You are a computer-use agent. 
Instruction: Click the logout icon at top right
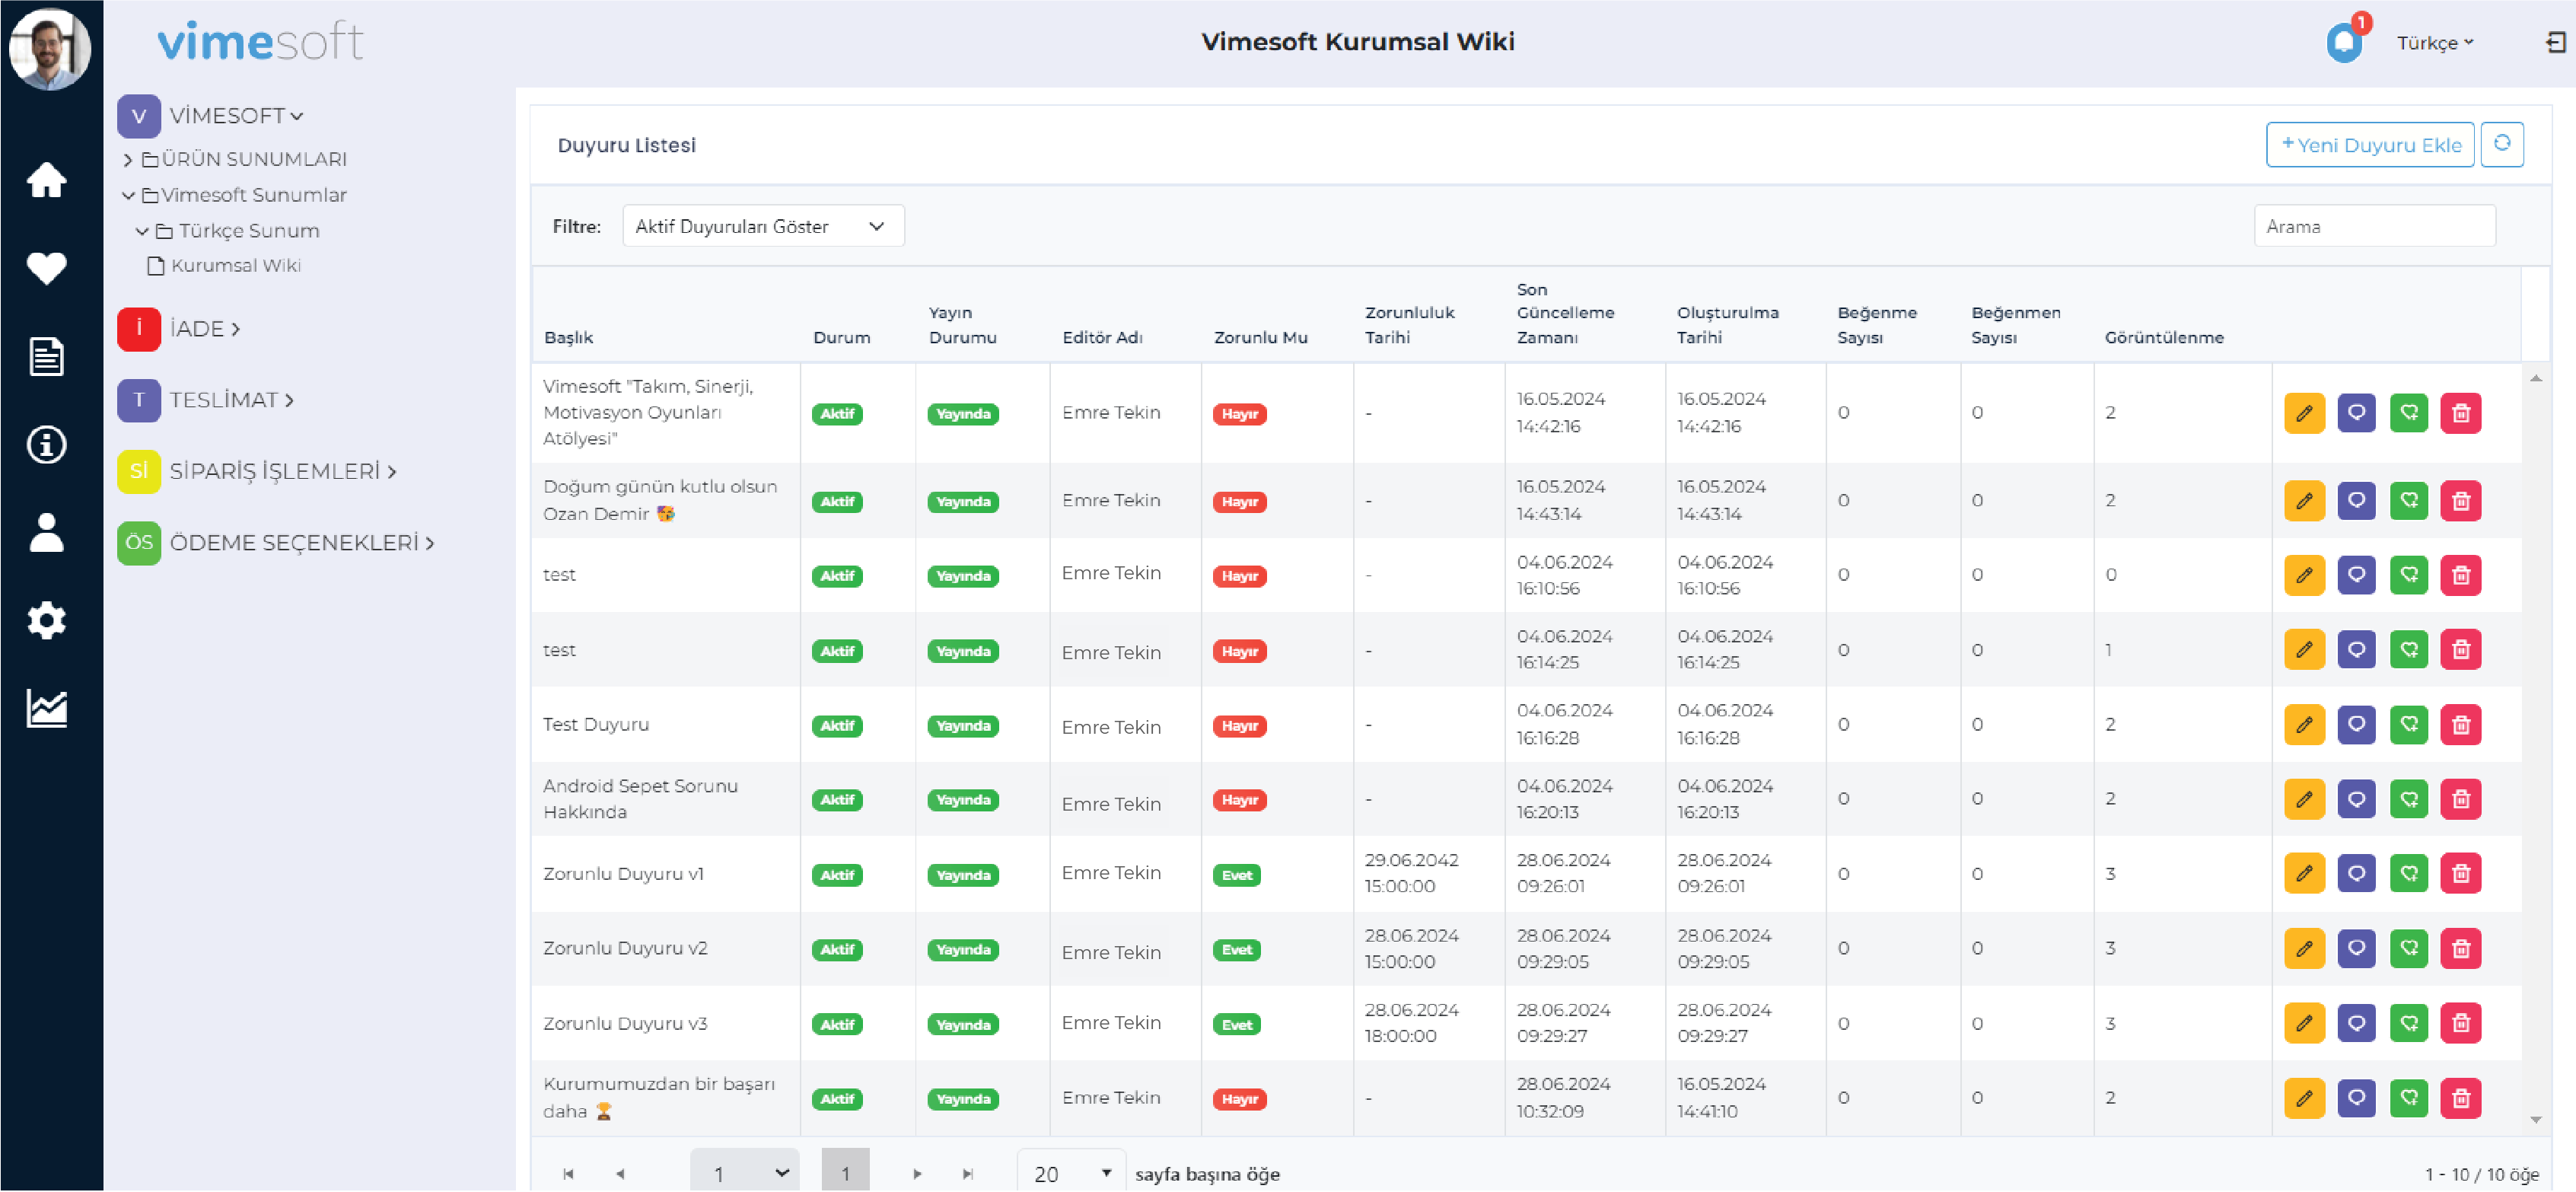click(2555, 42)
